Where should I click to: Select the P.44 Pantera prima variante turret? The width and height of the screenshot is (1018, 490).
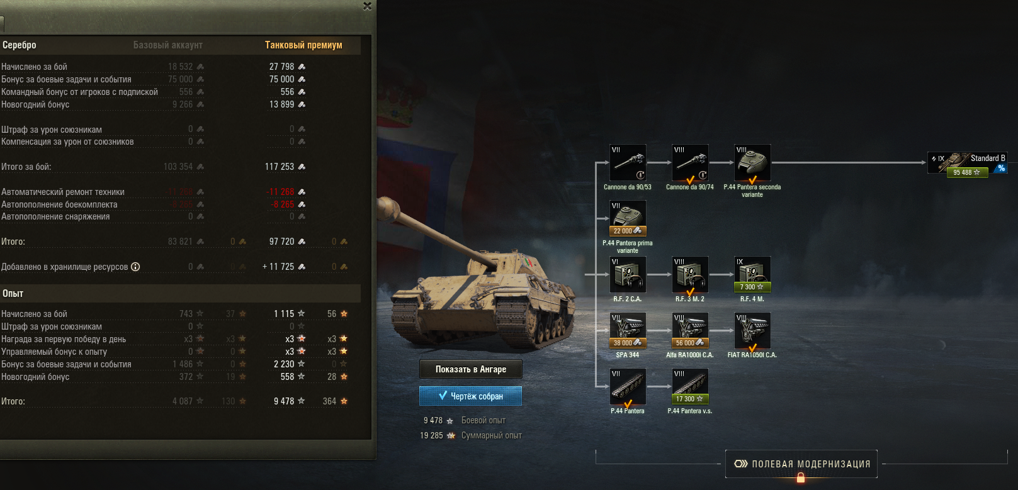point(628,219)
